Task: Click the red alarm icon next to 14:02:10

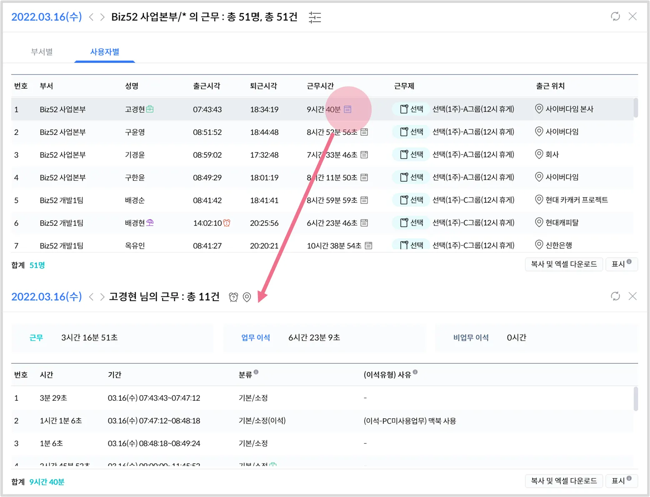Action: pyautogui.click(x=227, y=223)
